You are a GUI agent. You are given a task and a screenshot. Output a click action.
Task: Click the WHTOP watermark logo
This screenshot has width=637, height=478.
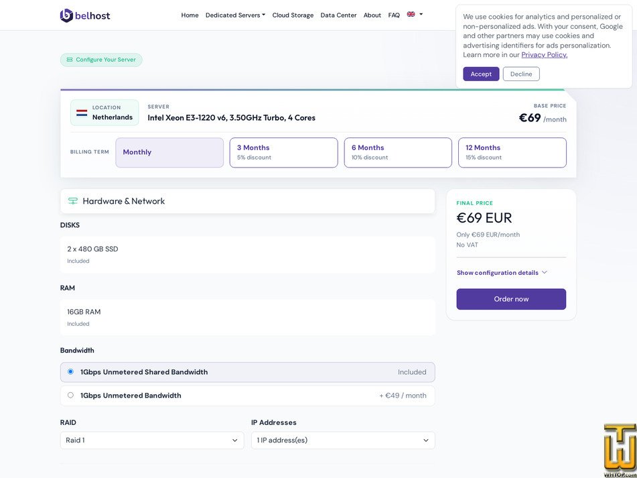[x=620, y=451]
